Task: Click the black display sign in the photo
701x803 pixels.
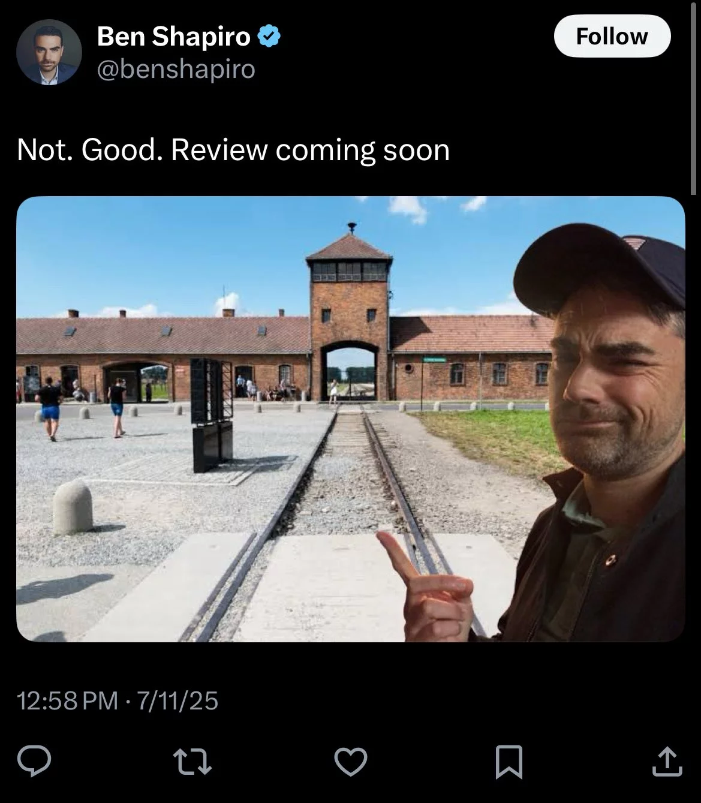Action: tap(212, 414)
